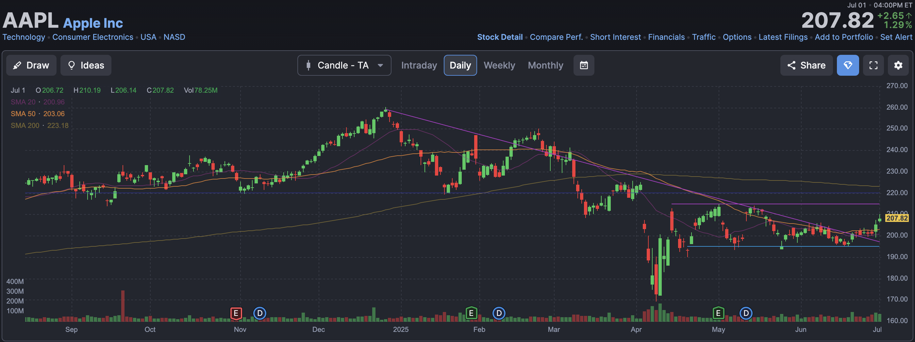
Task: Set Alert for AAPL
Action: (896, 37)
